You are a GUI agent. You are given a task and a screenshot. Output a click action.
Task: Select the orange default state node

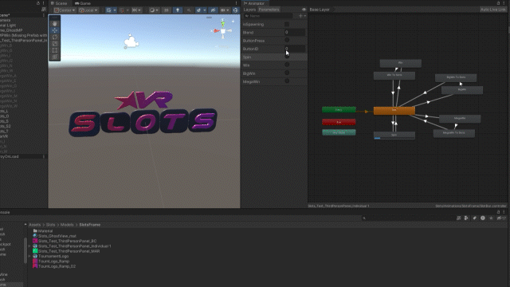[394, 110]
